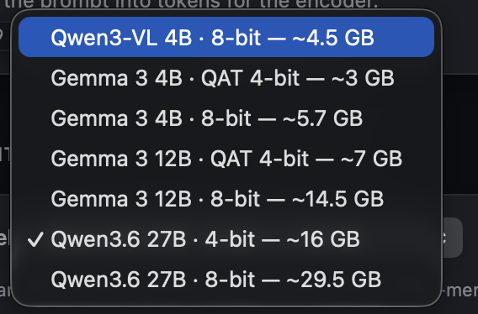The height and width of the screenshot is (314, 478).
Task: Keep the currently checked ~16 GB model
Action: [x=226, y=238]
